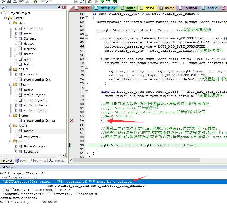The height and width of the screenshot is (209, 227).
Task: Select gpio.c in the project tree
Action: pos(28,59)
